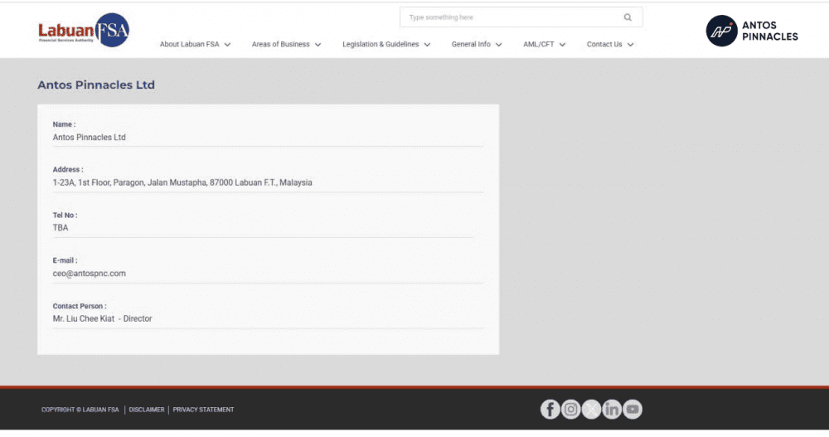
Task: Open the General Info menu
Action: click(471, 45)
